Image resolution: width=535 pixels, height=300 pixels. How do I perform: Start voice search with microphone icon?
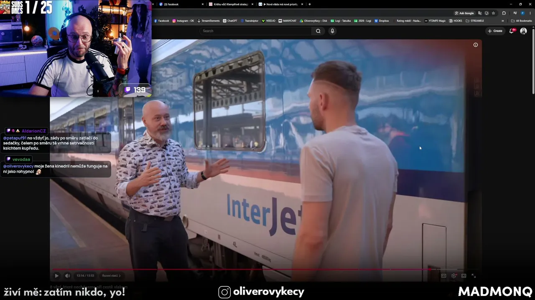pos(332,31)
